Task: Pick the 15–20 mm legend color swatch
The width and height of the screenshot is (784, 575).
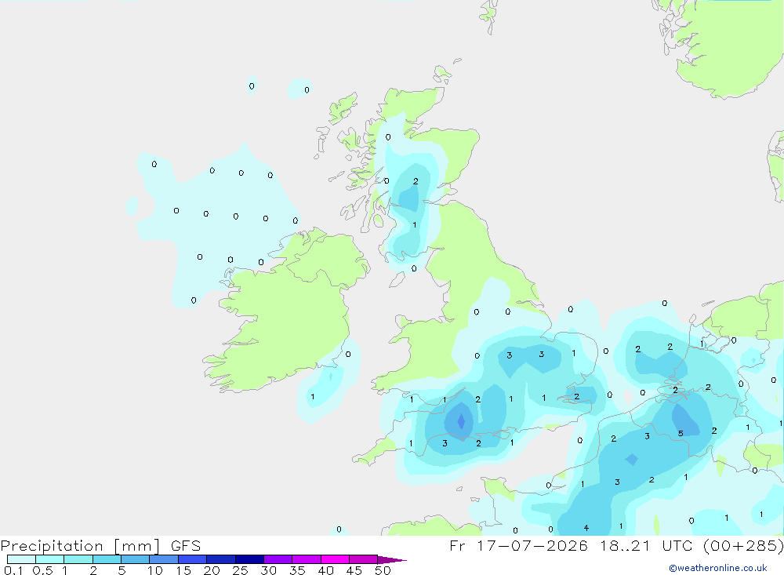Action: tap(192, 559)
